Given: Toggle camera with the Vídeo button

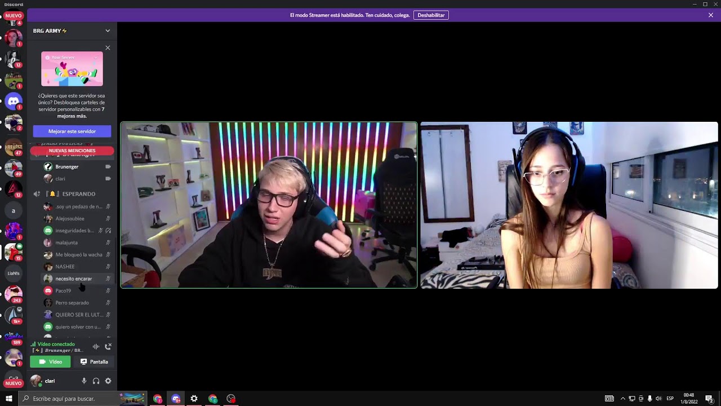Looking at the screenshot, I should (x=50, y=362).
